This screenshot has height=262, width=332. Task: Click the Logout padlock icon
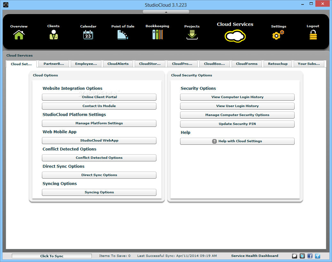[313, 35]
